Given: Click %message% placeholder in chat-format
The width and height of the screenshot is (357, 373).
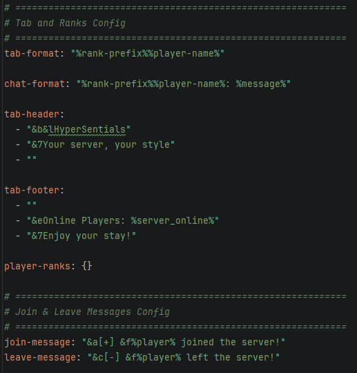Looking at the screenshot, I should pyautogui.click(x=261, y=84).
